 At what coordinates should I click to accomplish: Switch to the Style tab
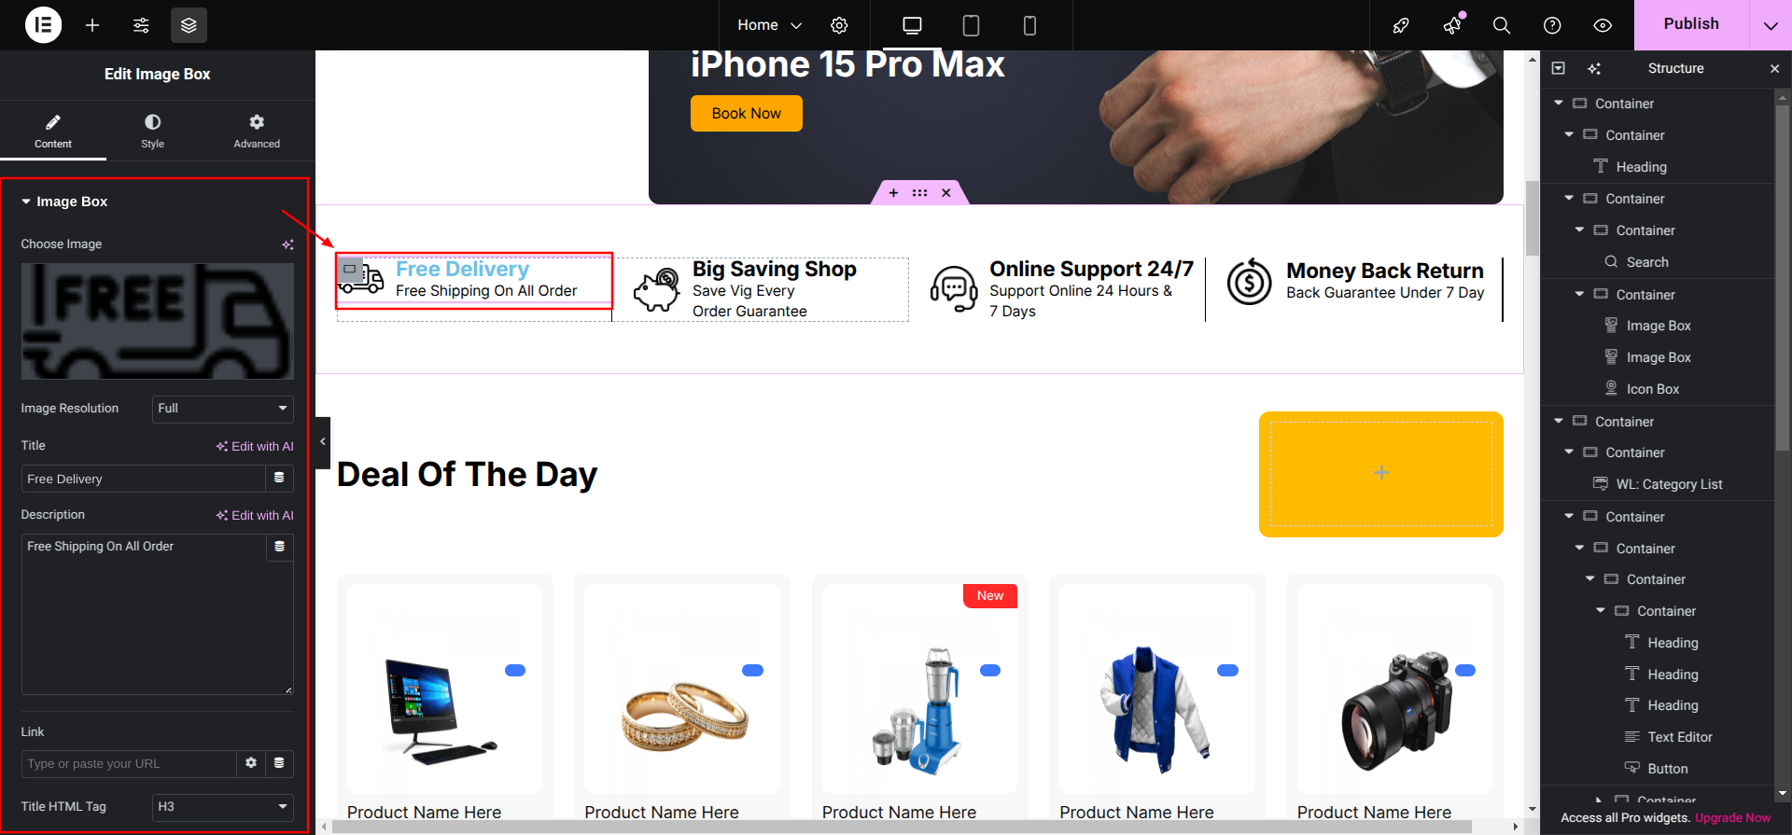[152, 131]
